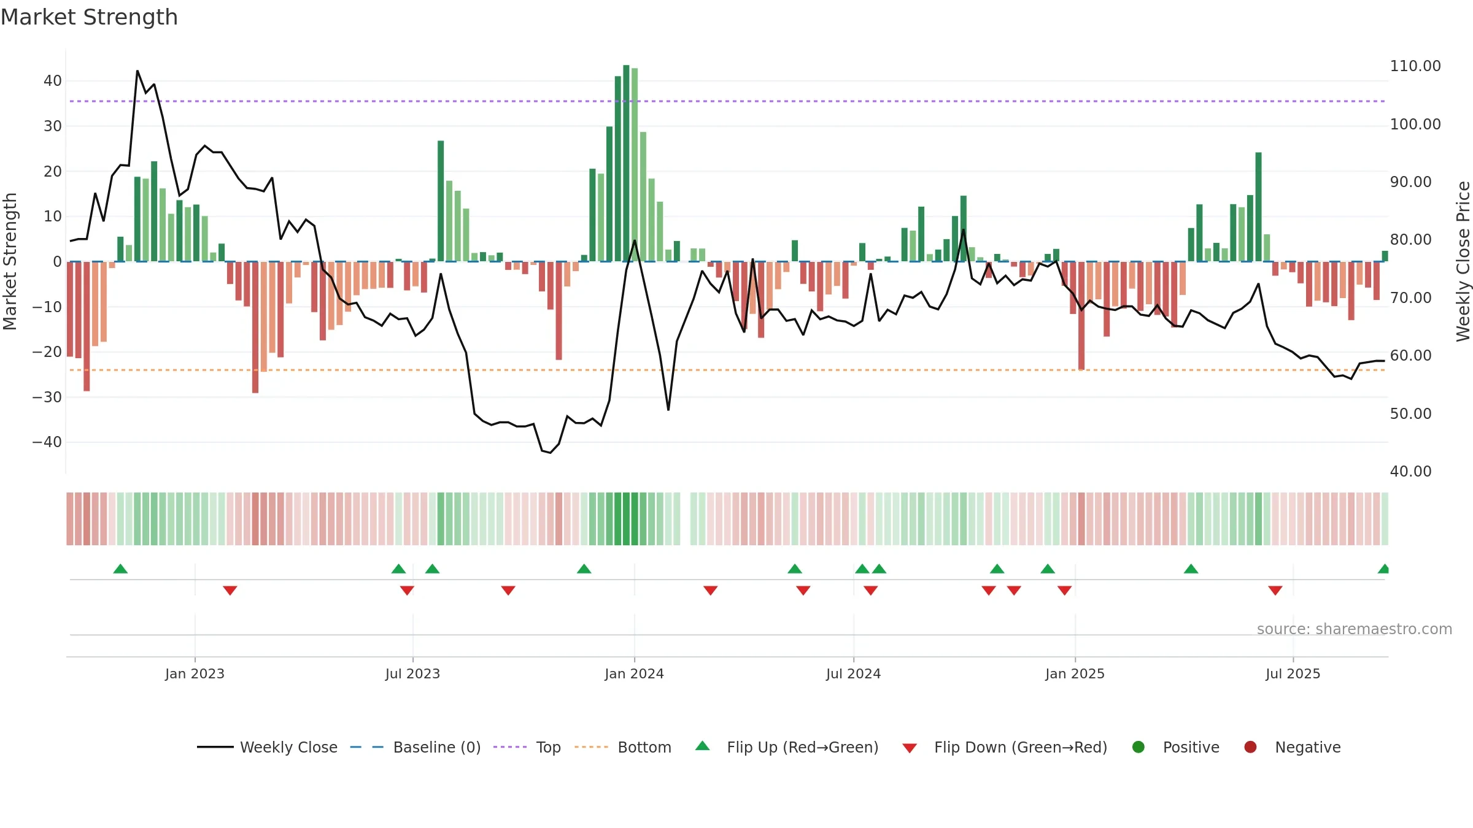The height and width of the screenshot is (828, 1473).
Task: Select flip-up marker before Jan 2024
Action: [584, 569]
